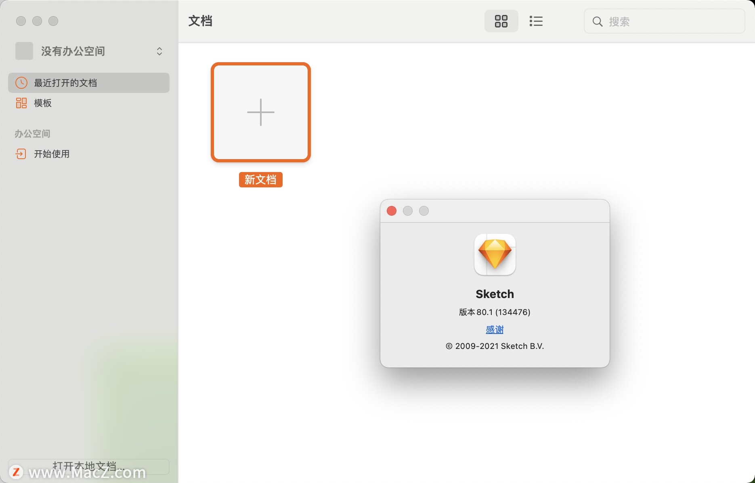Select recently opened documents in sidebar
This screenshot has height=483, width=755.
point(89,83)
